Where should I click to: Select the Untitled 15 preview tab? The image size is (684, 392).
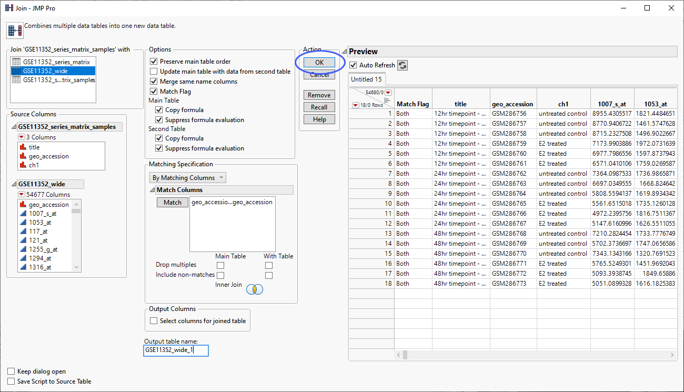[x=367, y=79]
